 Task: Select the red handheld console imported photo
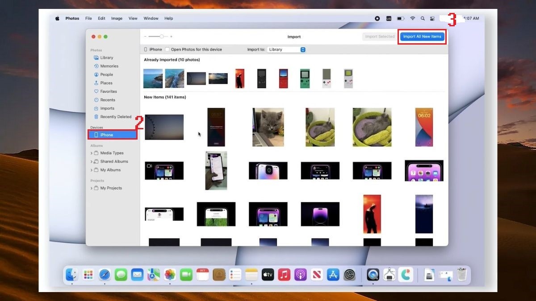284,78
